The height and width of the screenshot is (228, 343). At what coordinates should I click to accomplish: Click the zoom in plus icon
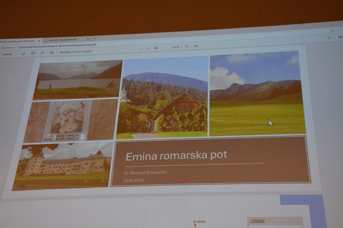(148, 48)
